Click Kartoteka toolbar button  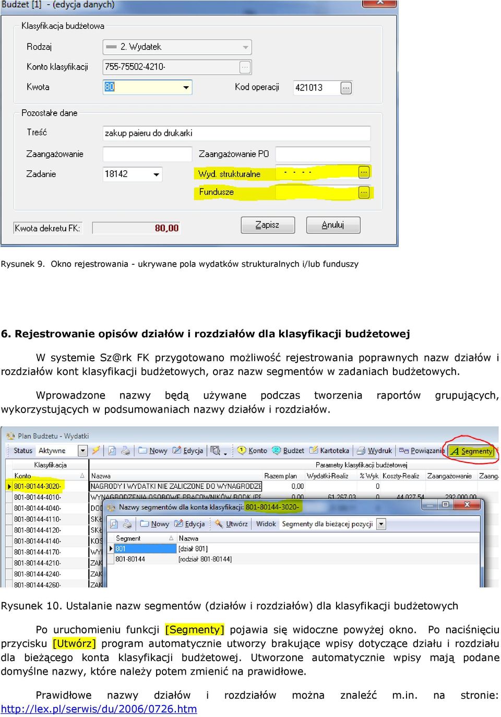(329, 450)
